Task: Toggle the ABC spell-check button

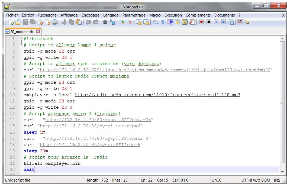Action: point(240,22)
